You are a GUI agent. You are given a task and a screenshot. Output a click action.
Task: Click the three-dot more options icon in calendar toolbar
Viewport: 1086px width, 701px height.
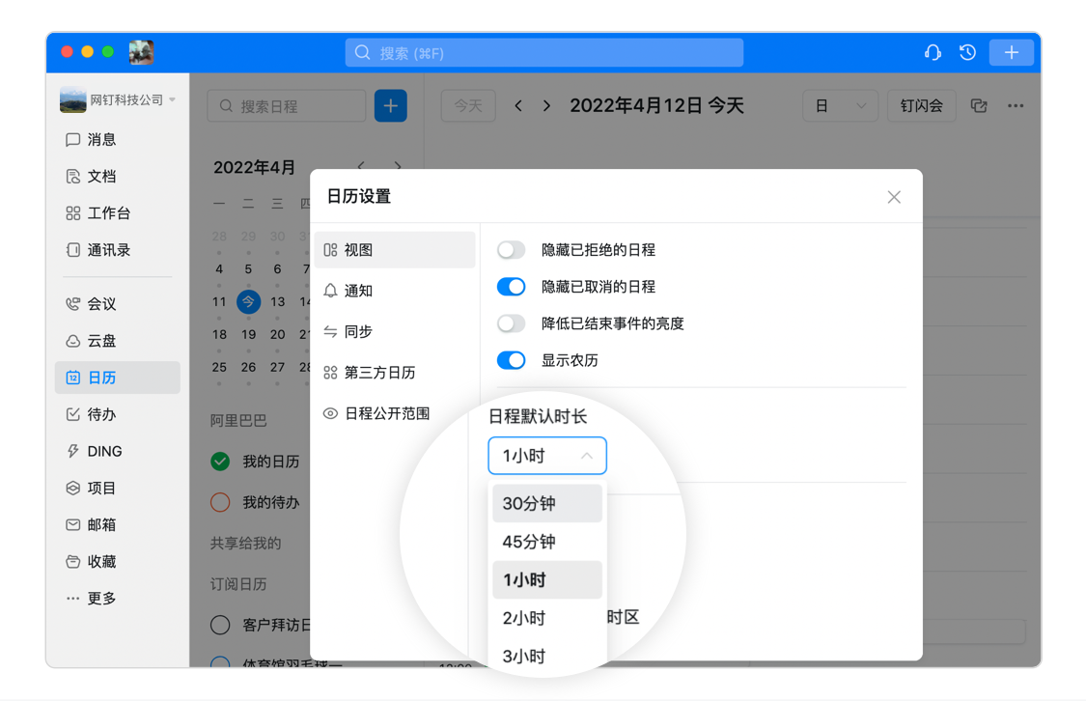tap(1016, 106)
